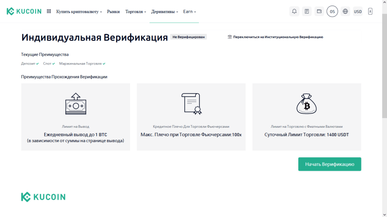Switch to Институциональную Верификацию

coord(275,37)
